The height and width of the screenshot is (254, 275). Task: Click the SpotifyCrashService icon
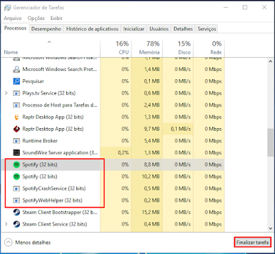[16, 189]
